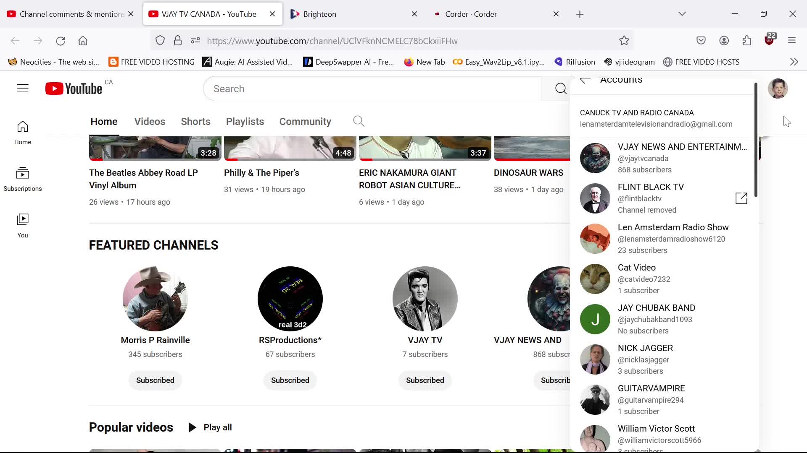
Task: Close the Brighteon tab
Action: pyautogui.click(x=414, y=14)
